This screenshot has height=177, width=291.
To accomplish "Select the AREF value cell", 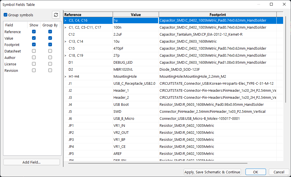I will coord(136,154).
